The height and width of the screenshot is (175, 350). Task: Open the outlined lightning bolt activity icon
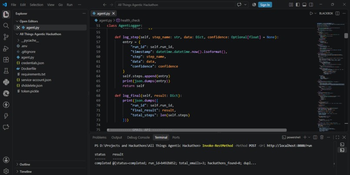point(6,116)
